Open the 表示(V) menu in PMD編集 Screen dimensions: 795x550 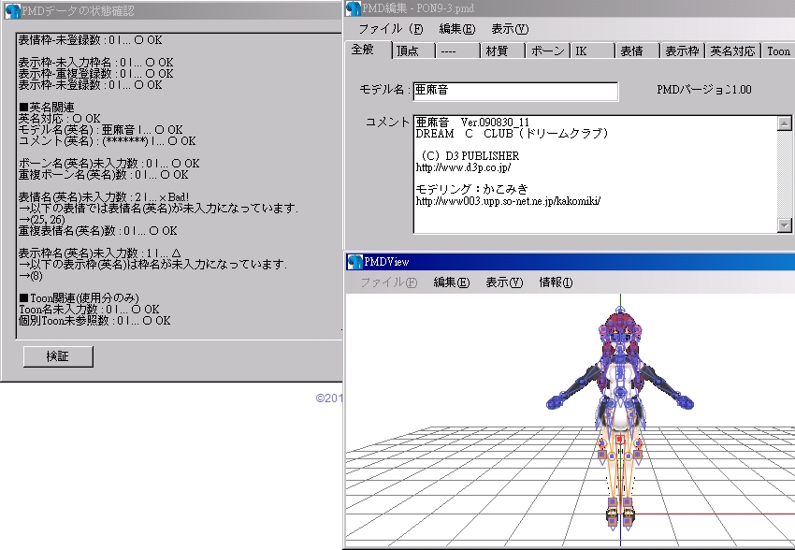pos(510,29)
